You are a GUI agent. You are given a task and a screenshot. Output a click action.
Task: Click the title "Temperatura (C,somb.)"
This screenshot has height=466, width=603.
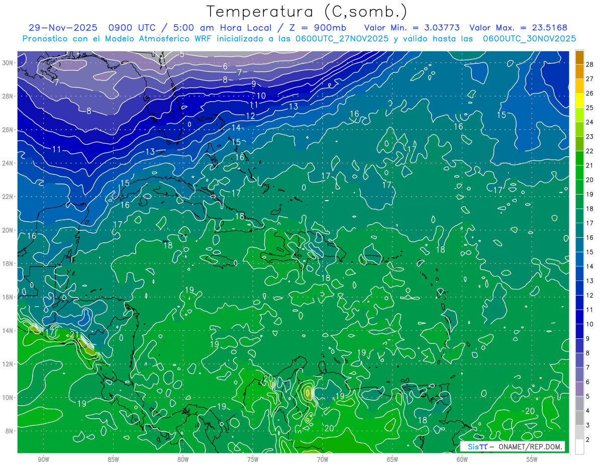307,12
